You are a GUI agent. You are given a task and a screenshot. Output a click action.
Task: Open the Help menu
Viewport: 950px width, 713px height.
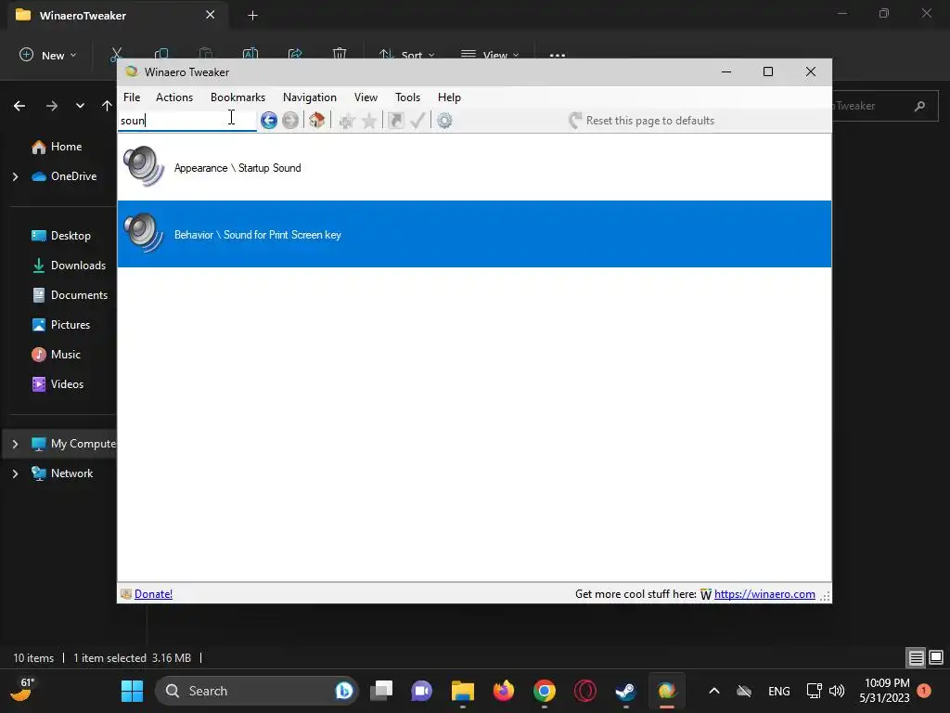pyautogui.click(x=450, y=97)
